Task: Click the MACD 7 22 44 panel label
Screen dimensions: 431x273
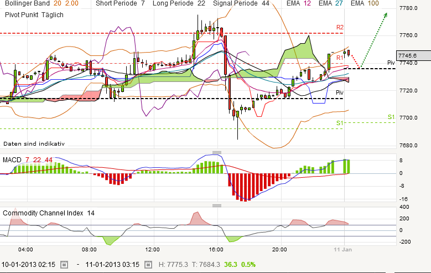Action: click(28, 160)
